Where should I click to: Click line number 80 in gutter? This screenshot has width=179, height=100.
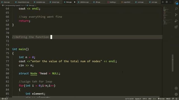coord(7,73)
